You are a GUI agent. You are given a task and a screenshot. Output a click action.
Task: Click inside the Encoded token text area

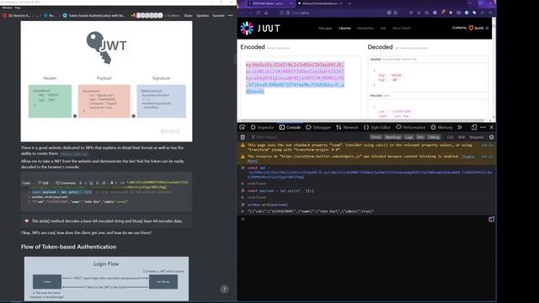coord(301,88)
